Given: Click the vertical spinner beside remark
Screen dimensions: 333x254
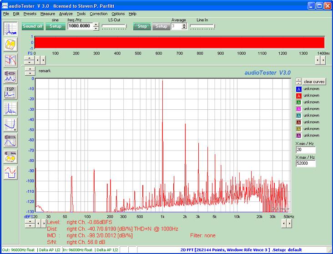Looking at the screenshot, I should coord(30,71).
